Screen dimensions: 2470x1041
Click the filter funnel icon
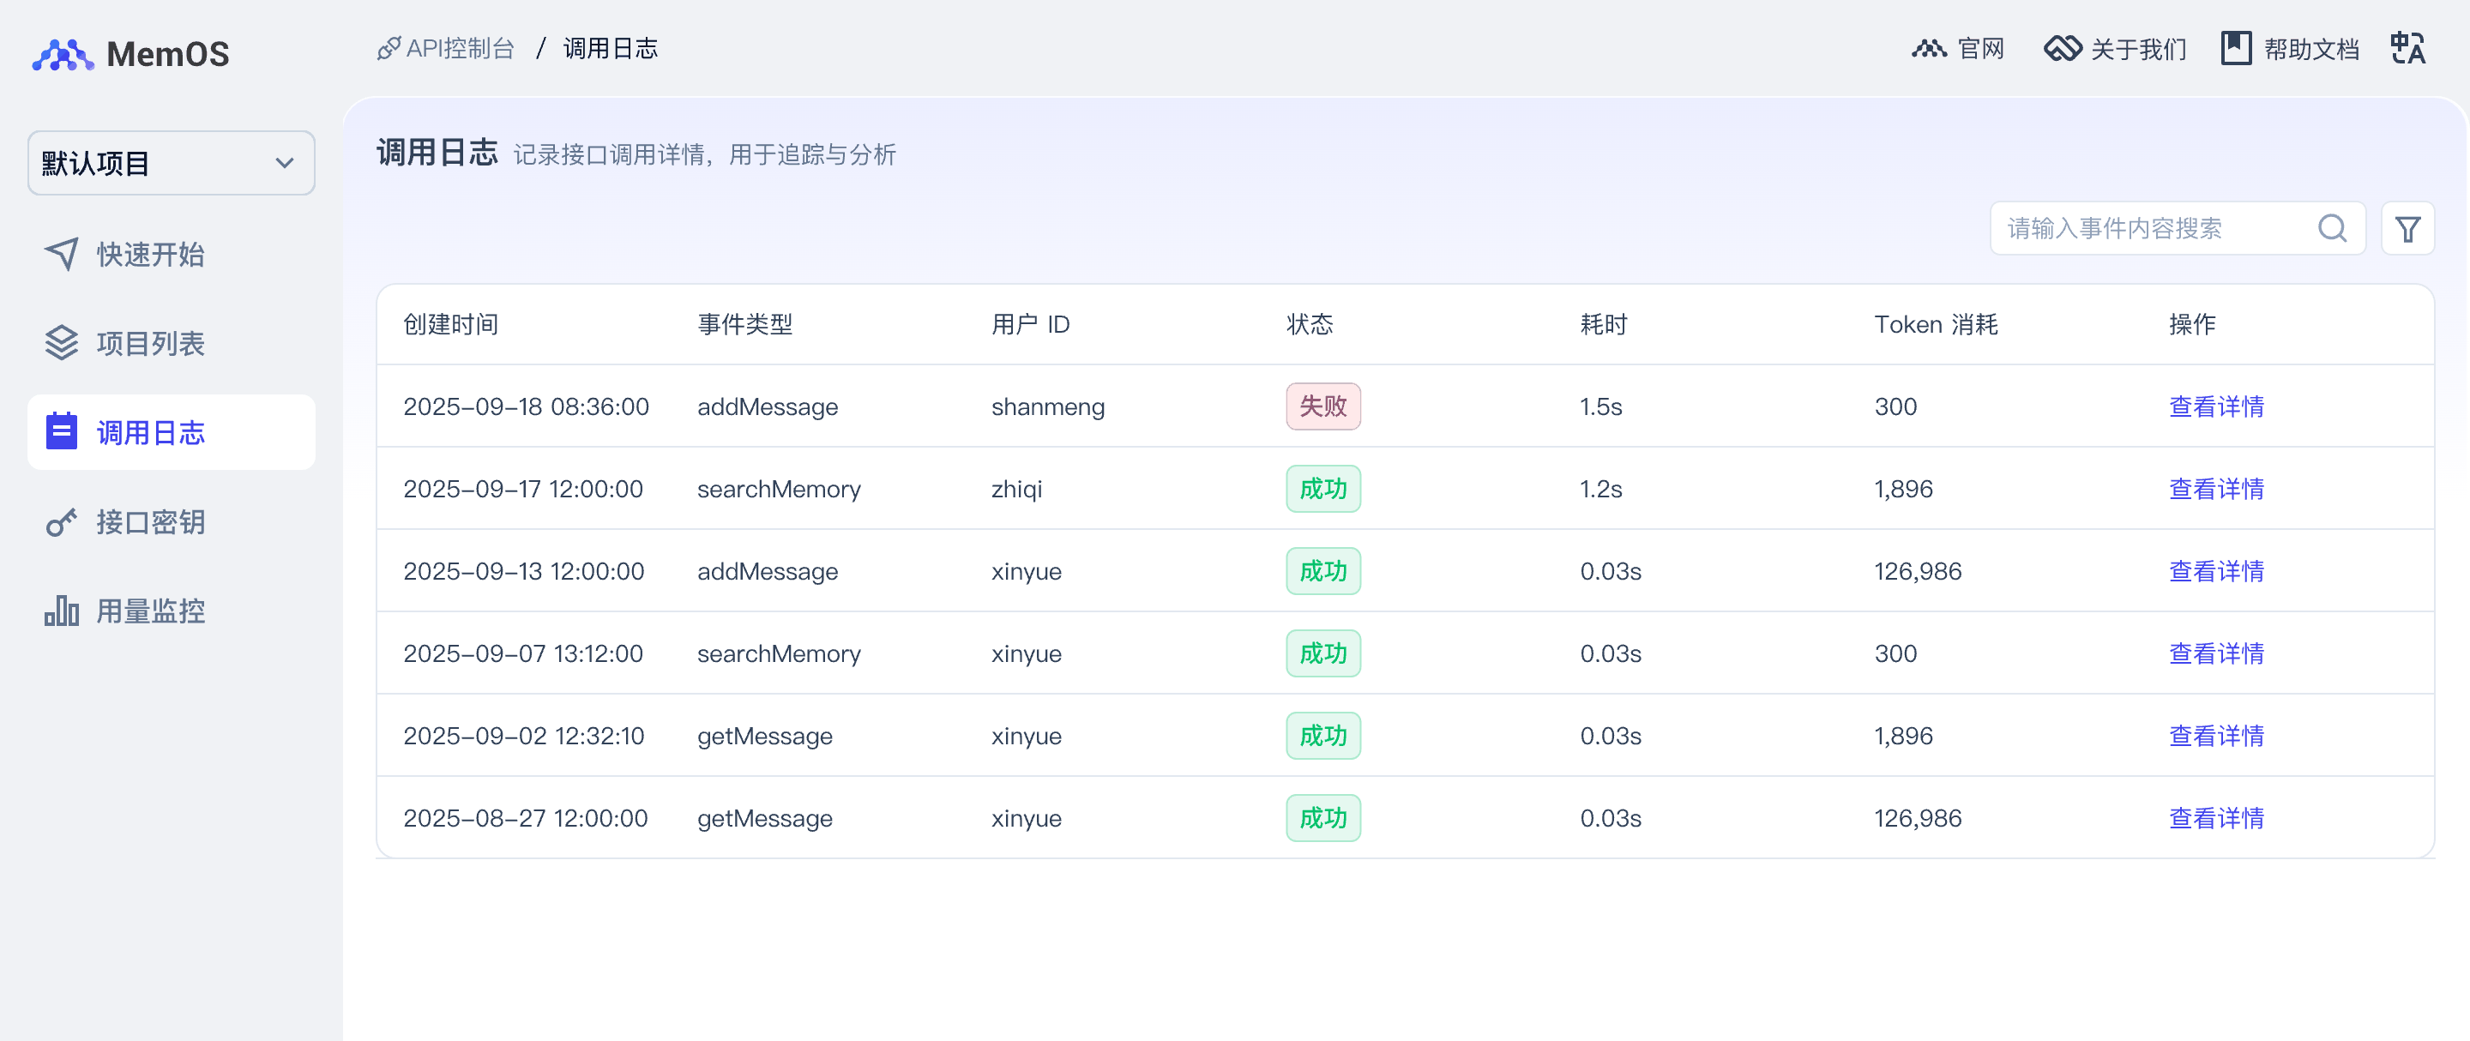pyautogui.click(x=2407, y=229)
